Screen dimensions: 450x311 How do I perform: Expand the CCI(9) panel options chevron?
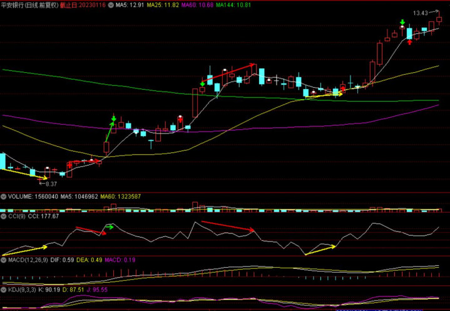(4, 216)
